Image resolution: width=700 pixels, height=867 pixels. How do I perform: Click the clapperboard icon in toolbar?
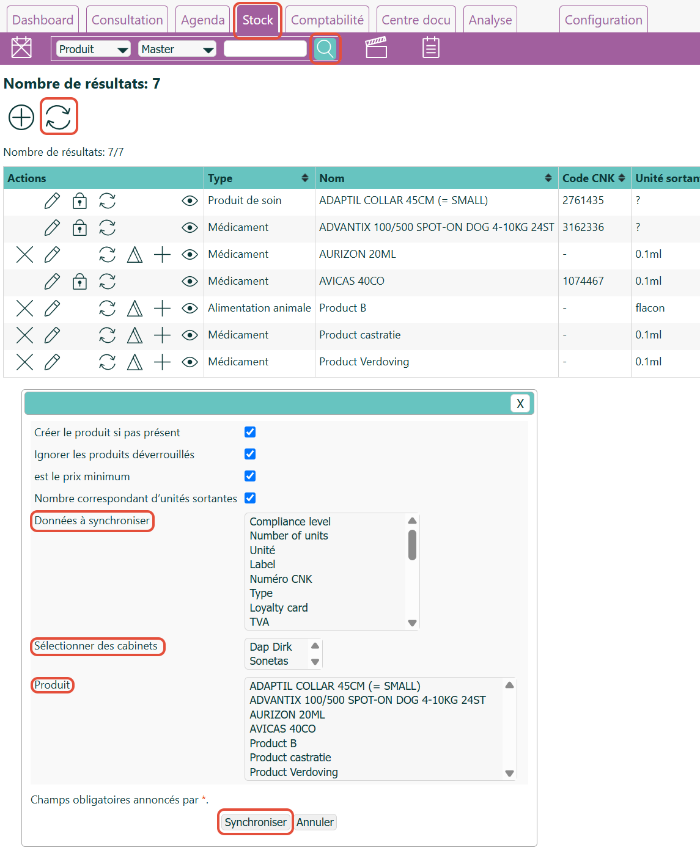(376, 48)
